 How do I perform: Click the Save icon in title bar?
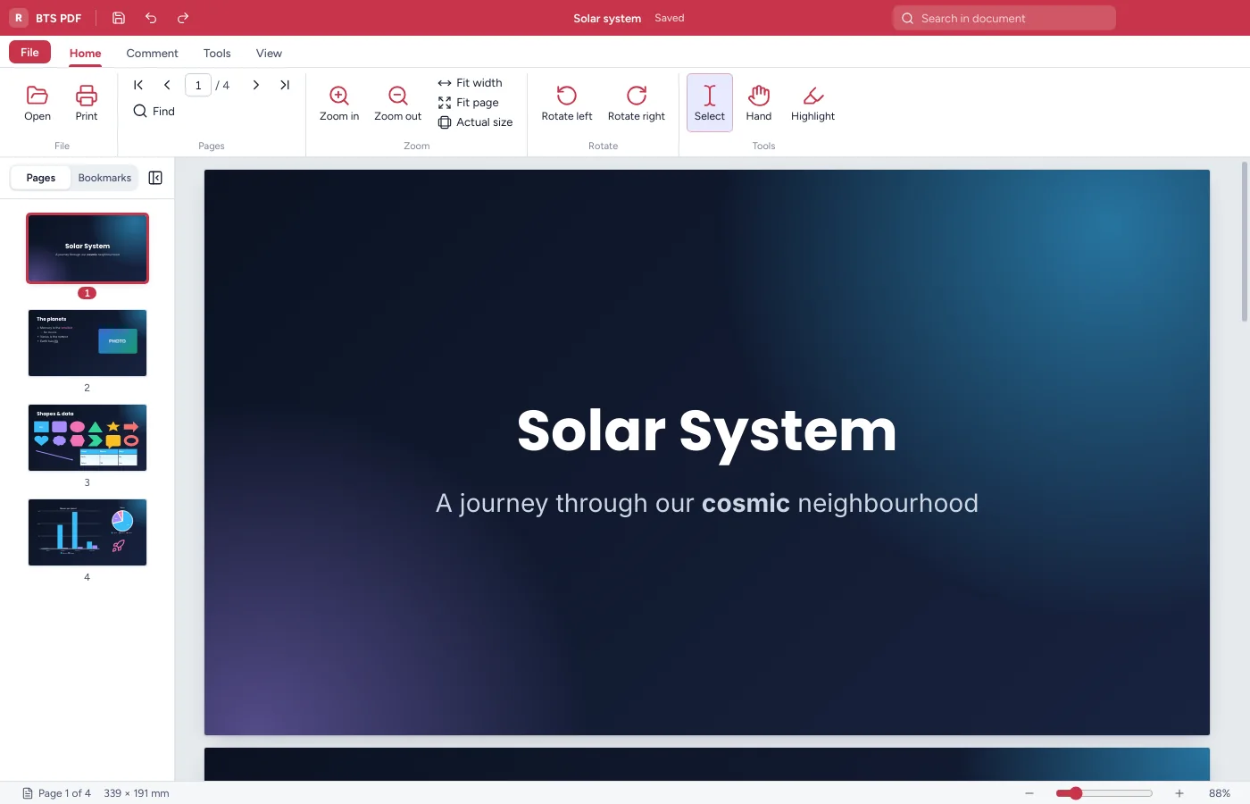click(x=119, y=18)
